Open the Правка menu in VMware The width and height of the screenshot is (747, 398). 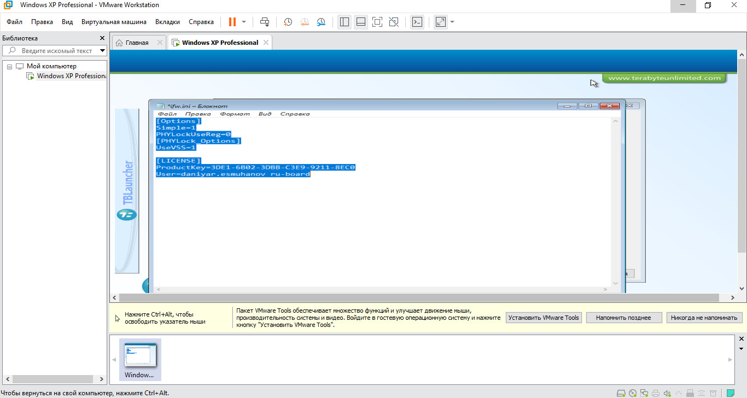(x=42, y=22)
